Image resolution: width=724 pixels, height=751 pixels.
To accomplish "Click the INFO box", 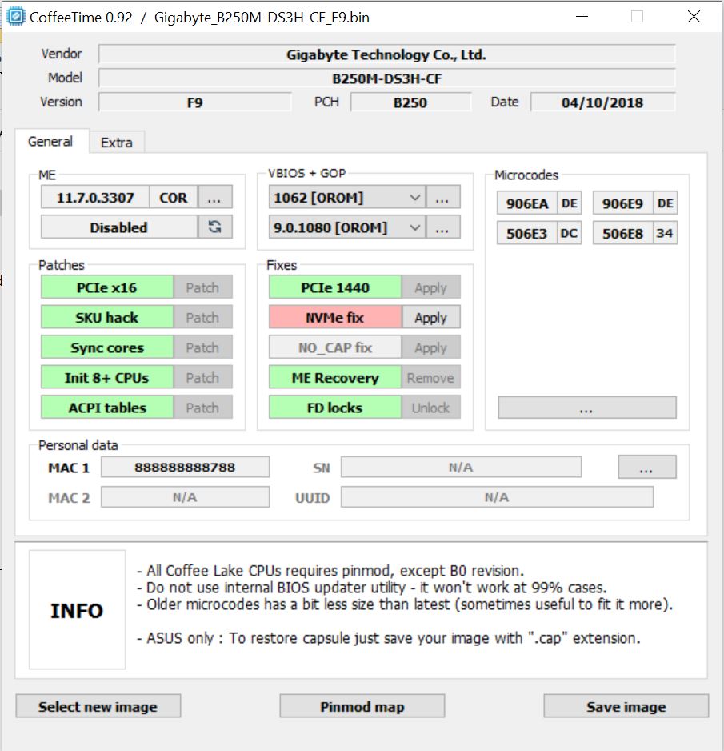I will click(77, 610).
